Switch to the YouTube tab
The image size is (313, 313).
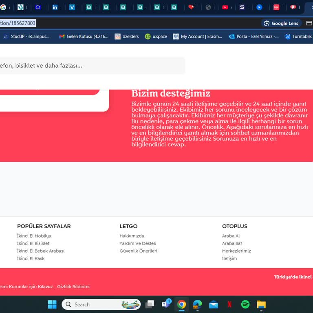(225, 7)
